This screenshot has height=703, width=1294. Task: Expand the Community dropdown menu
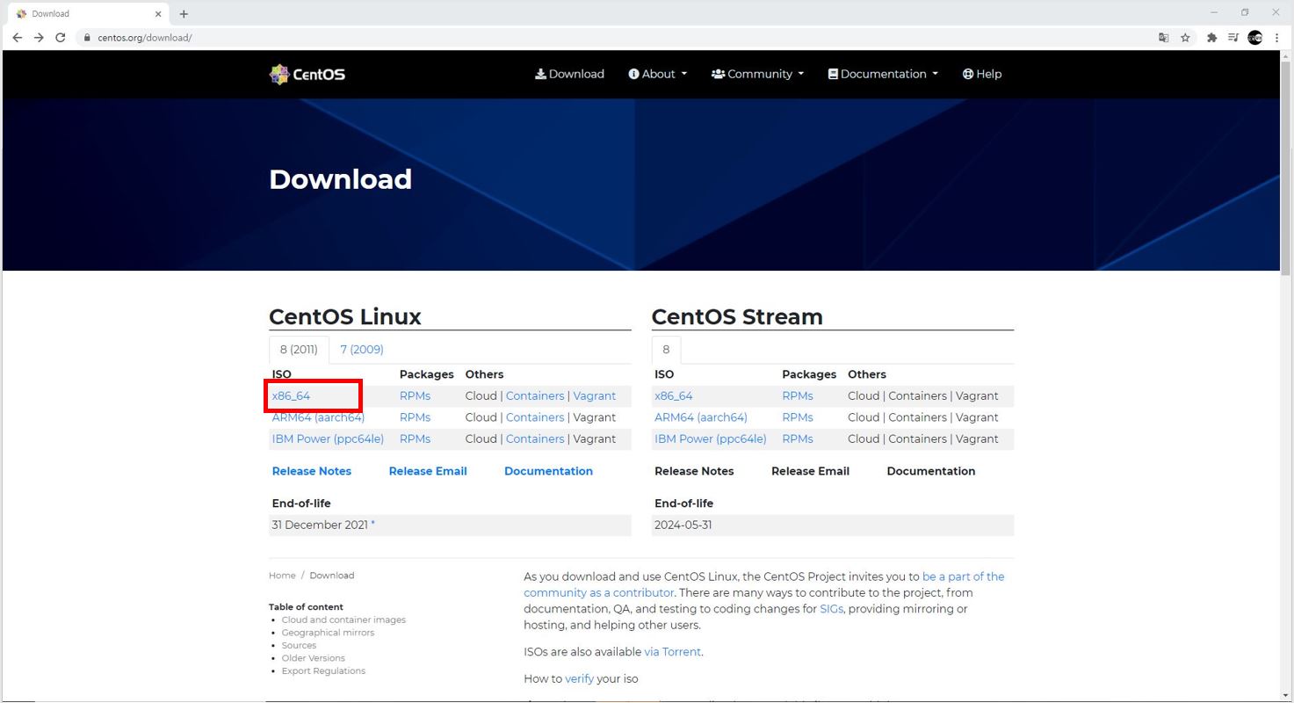point(757,74)
